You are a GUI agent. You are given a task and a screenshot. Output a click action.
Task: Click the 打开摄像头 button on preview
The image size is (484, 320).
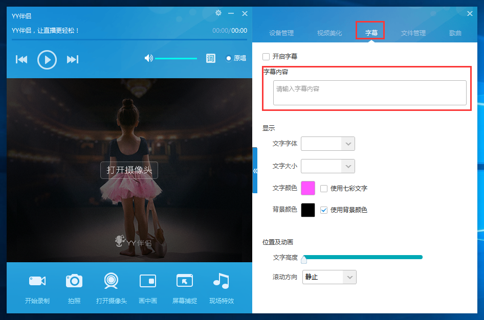[x=129, y=170]
